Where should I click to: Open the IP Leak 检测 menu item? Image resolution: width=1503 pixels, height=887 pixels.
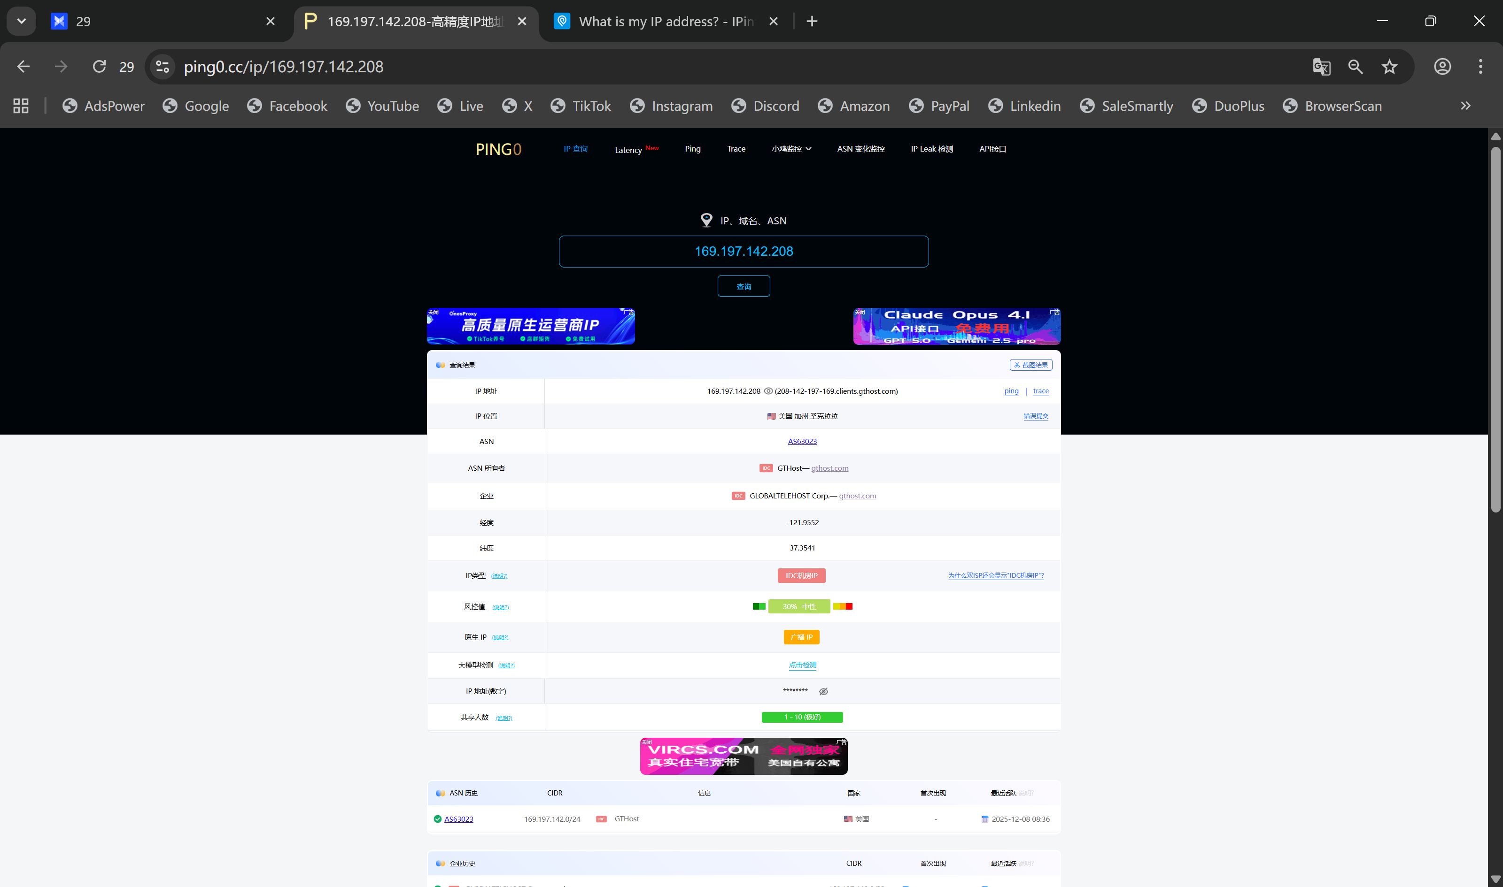point(931,149)
